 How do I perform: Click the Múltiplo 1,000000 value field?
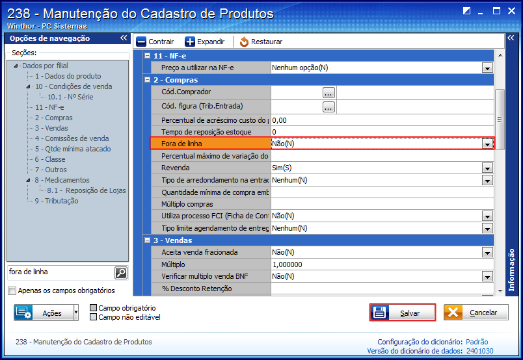click(382, 264)
